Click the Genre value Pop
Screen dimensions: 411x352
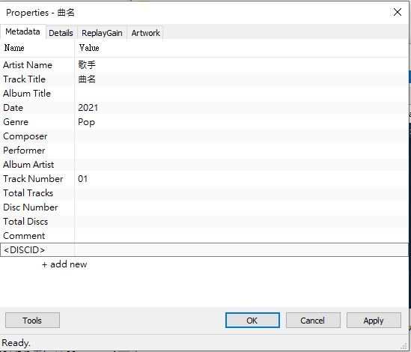87,122
